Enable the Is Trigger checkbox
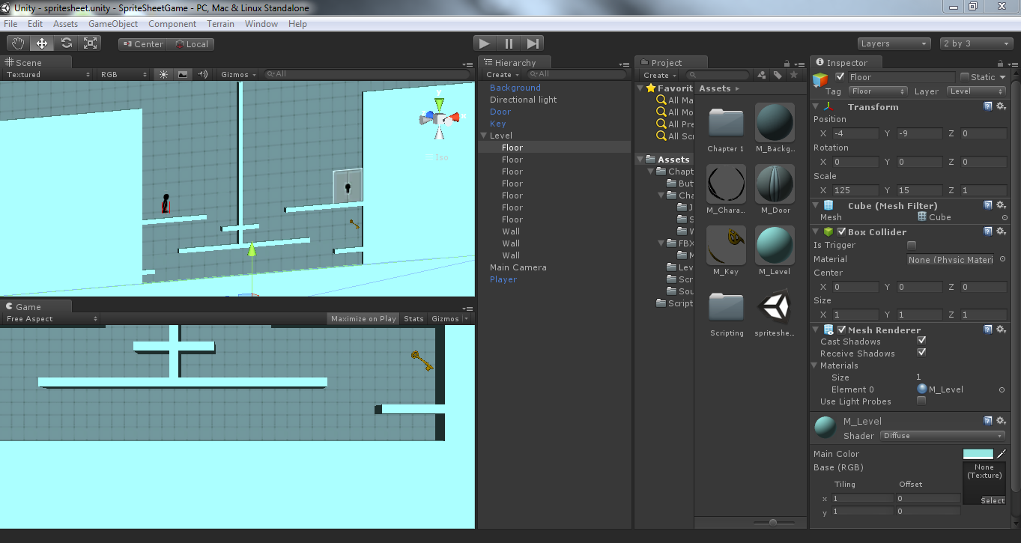 click(x=912, y=246)
